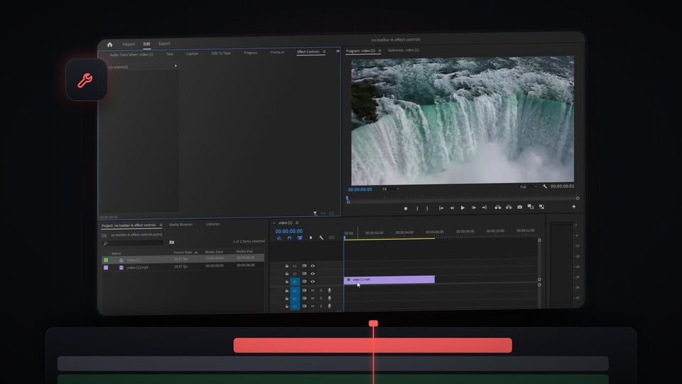
Task: Click the timeline playhead timecode
Action: point(289,231)
